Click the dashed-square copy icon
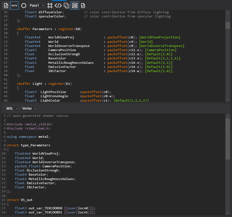 pos(66,6)
